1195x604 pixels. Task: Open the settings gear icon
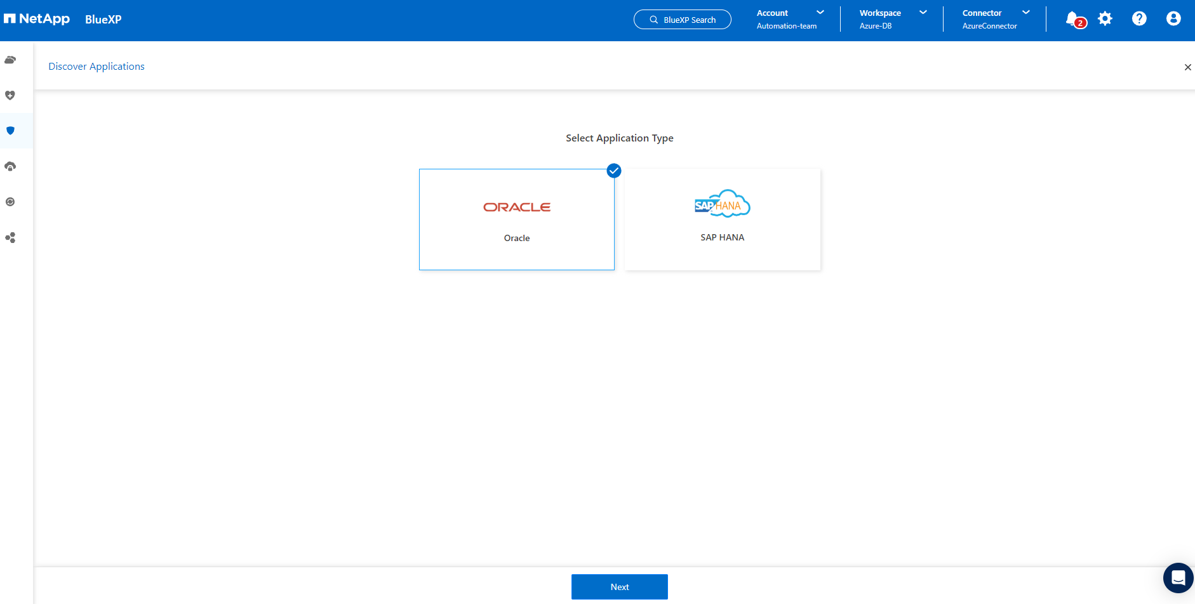pyautogui.click(x=1105, y=19)
